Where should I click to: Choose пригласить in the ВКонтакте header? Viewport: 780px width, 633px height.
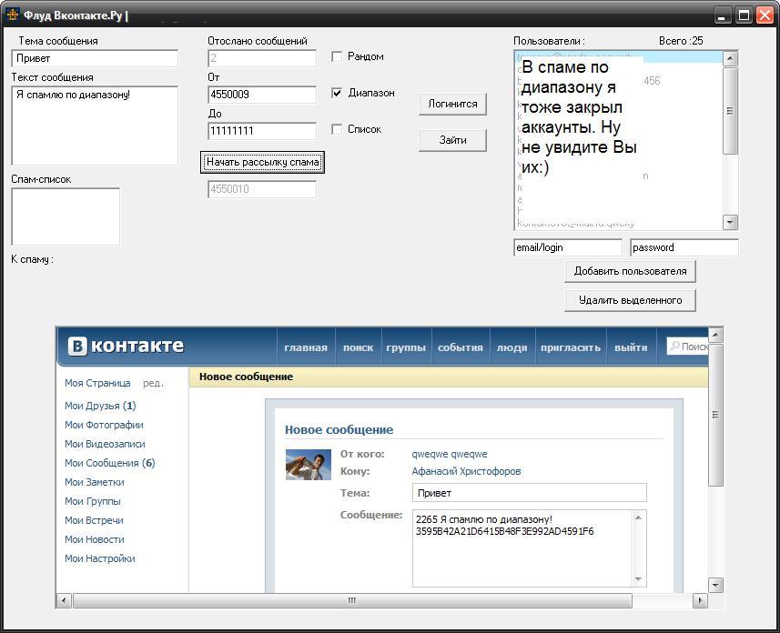point(571,347)
